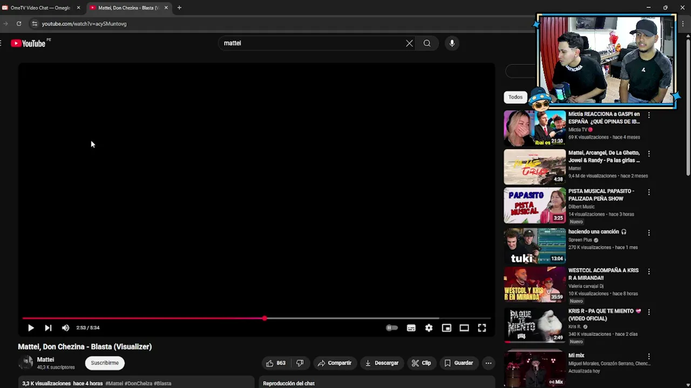Open more actions three-dot menu
This screenshot has width=691, height=388.
[x=488, y=363]
